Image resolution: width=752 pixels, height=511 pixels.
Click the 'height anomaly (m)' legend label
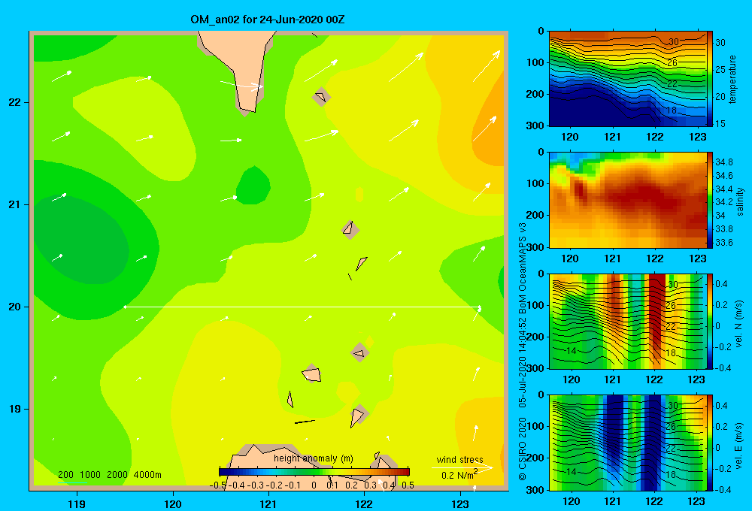313,458
